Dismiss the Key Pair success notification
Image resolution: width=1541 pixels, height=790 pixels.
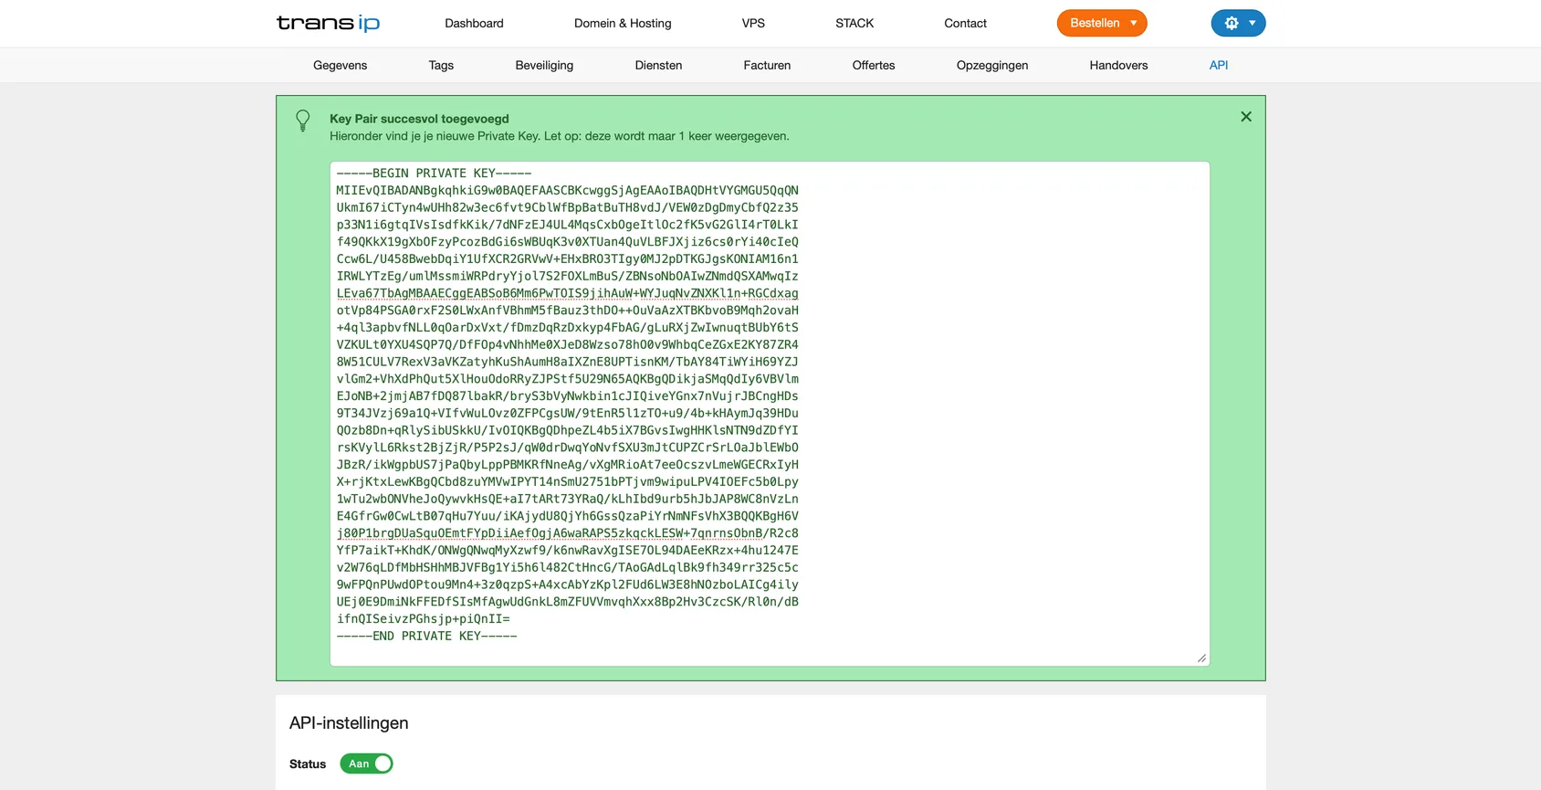[x=1246, y=117]
